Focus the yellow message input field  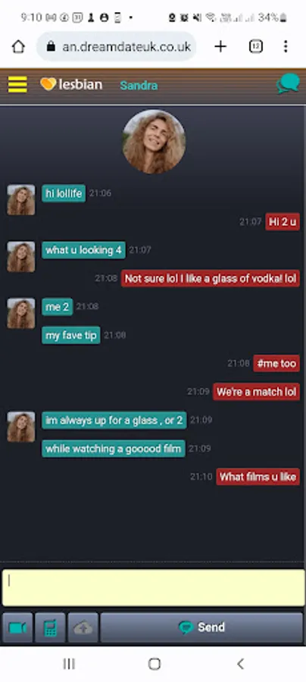[x=153, y=588]
